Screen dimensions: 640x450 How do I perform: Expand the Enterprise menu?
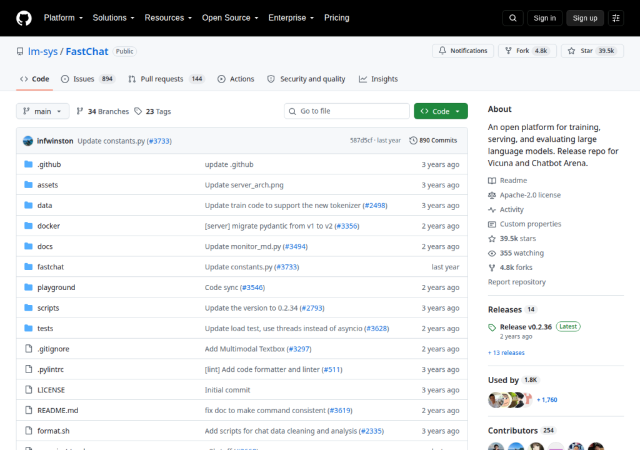pyautogui.click(x=291, y=18)
